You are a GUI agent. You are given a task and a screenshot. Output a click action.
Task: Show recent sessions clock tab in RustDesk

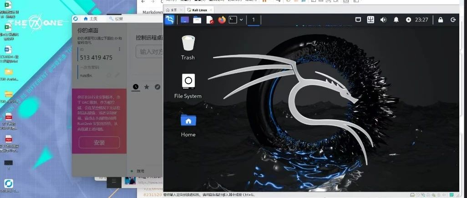(x=136, y=87)
